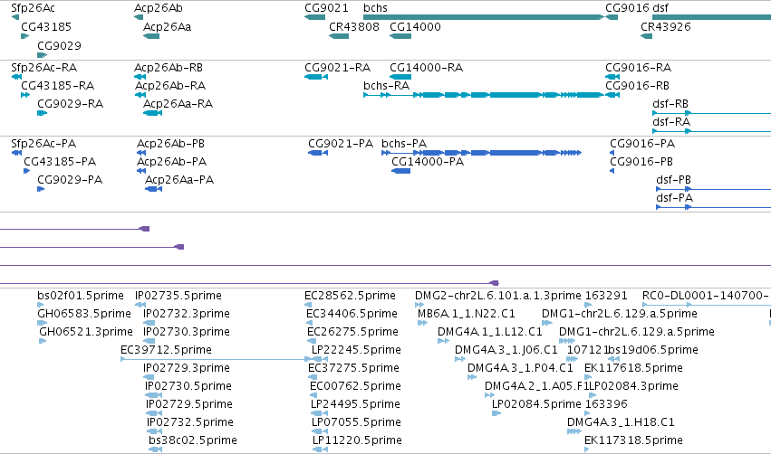Click the RC0-DL0001-140700 EST label
Screen dimensions: 771x454
coord(705,296)
